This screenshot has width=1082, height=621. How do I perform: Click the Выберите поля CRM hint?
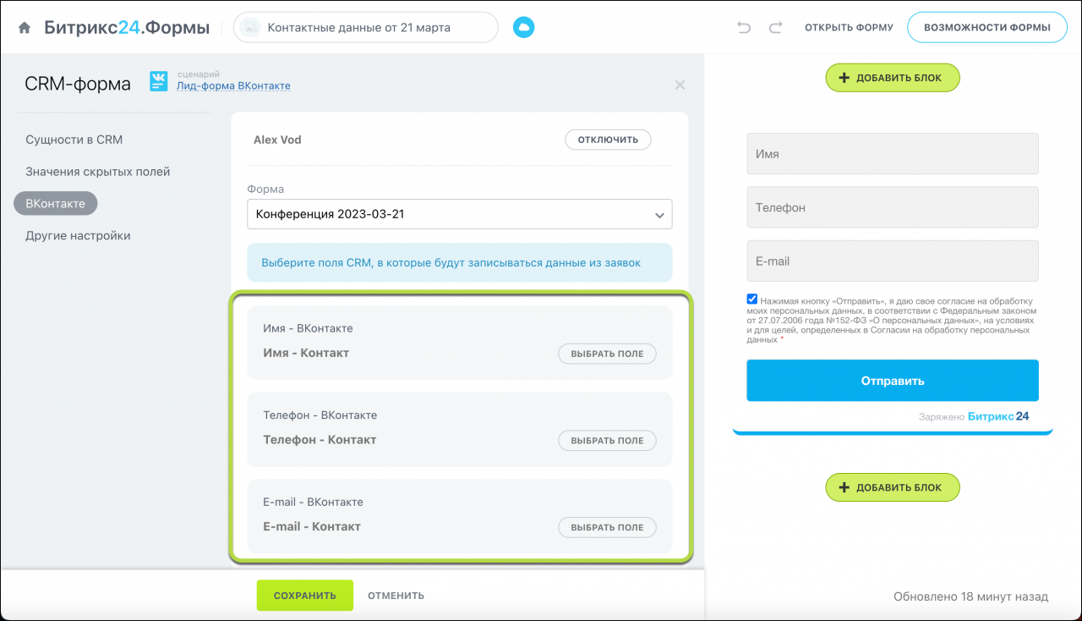(x=460, y=263)
